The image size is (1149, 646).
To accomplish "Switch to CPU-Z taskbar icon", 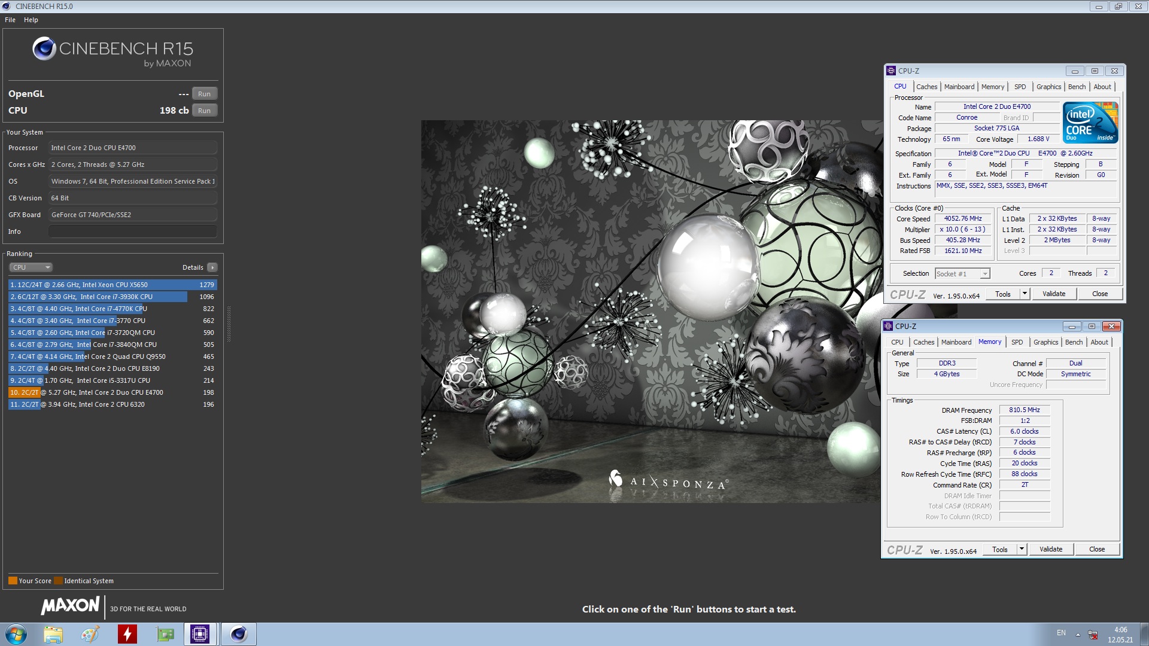I will pos(199,634).
